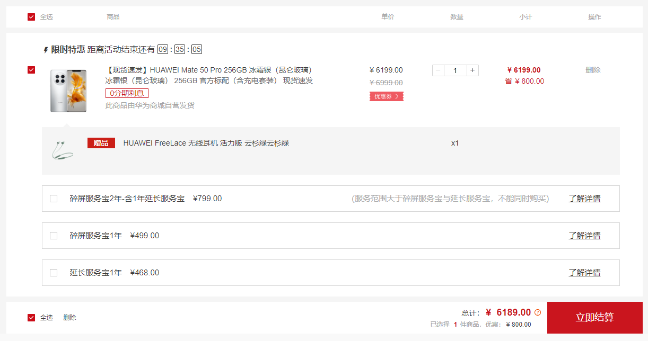Toggle the bottom 全选 checkbox
Screen dimensions: 648x341
coord(31,318)
